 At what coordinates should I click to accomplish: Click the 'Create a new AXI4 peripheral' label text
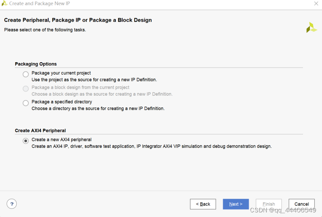point(61,140)
